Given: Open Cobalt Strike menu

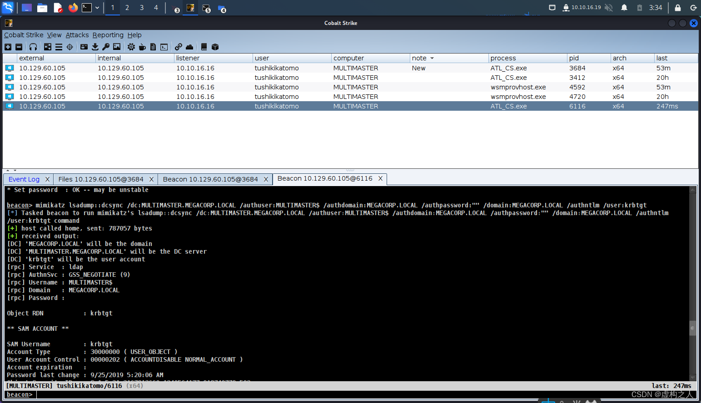Looking at the screenshot, I should coord(24,35).
